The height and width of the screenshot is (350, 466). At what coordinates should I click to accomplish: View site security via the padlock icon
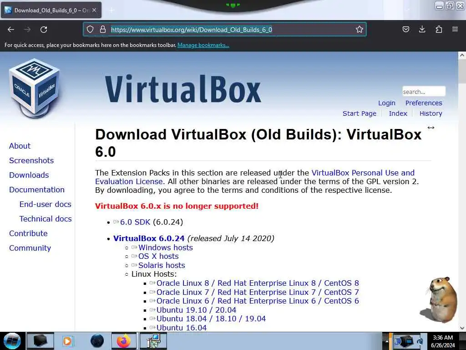[x=103, y=29]
